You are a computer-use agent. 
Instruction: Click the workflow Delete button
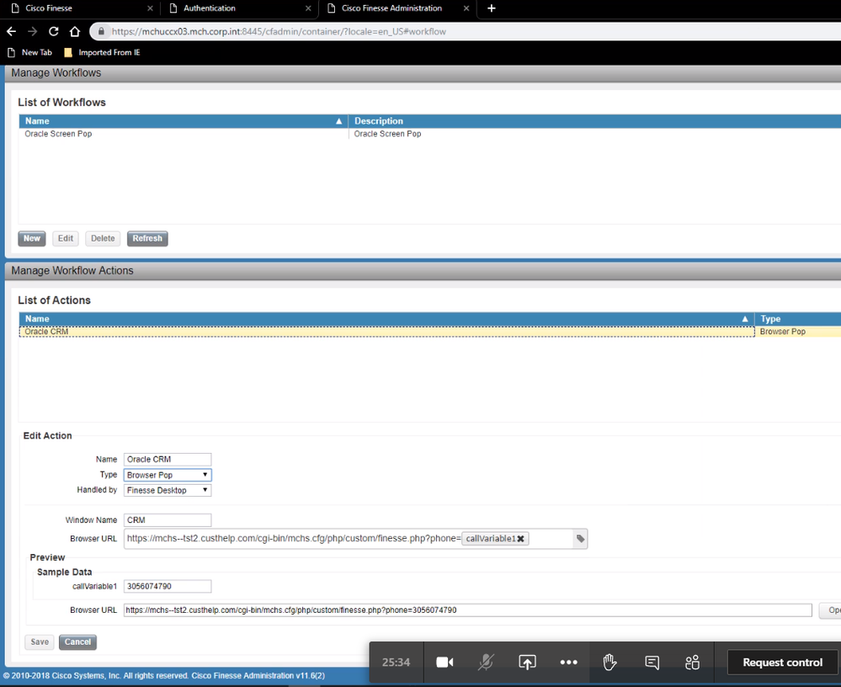pyautogui.click(x=103, y=238)
